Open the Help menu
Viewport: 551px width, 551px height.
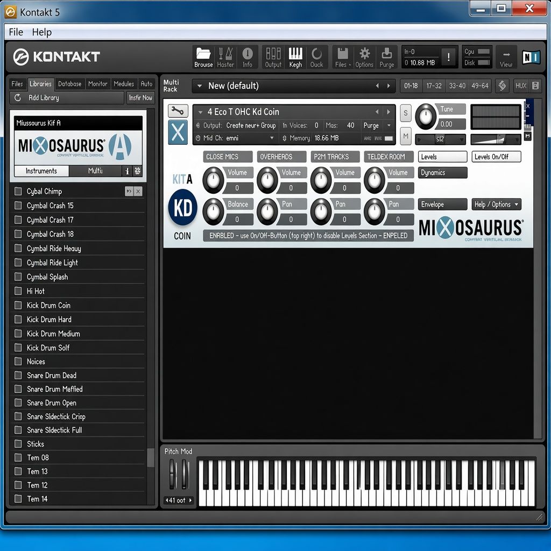42,32
